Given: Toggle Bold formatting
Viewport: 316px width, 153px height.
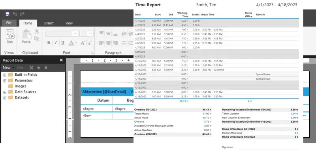Looking at the screenshot, I should [x=49, y=43].
